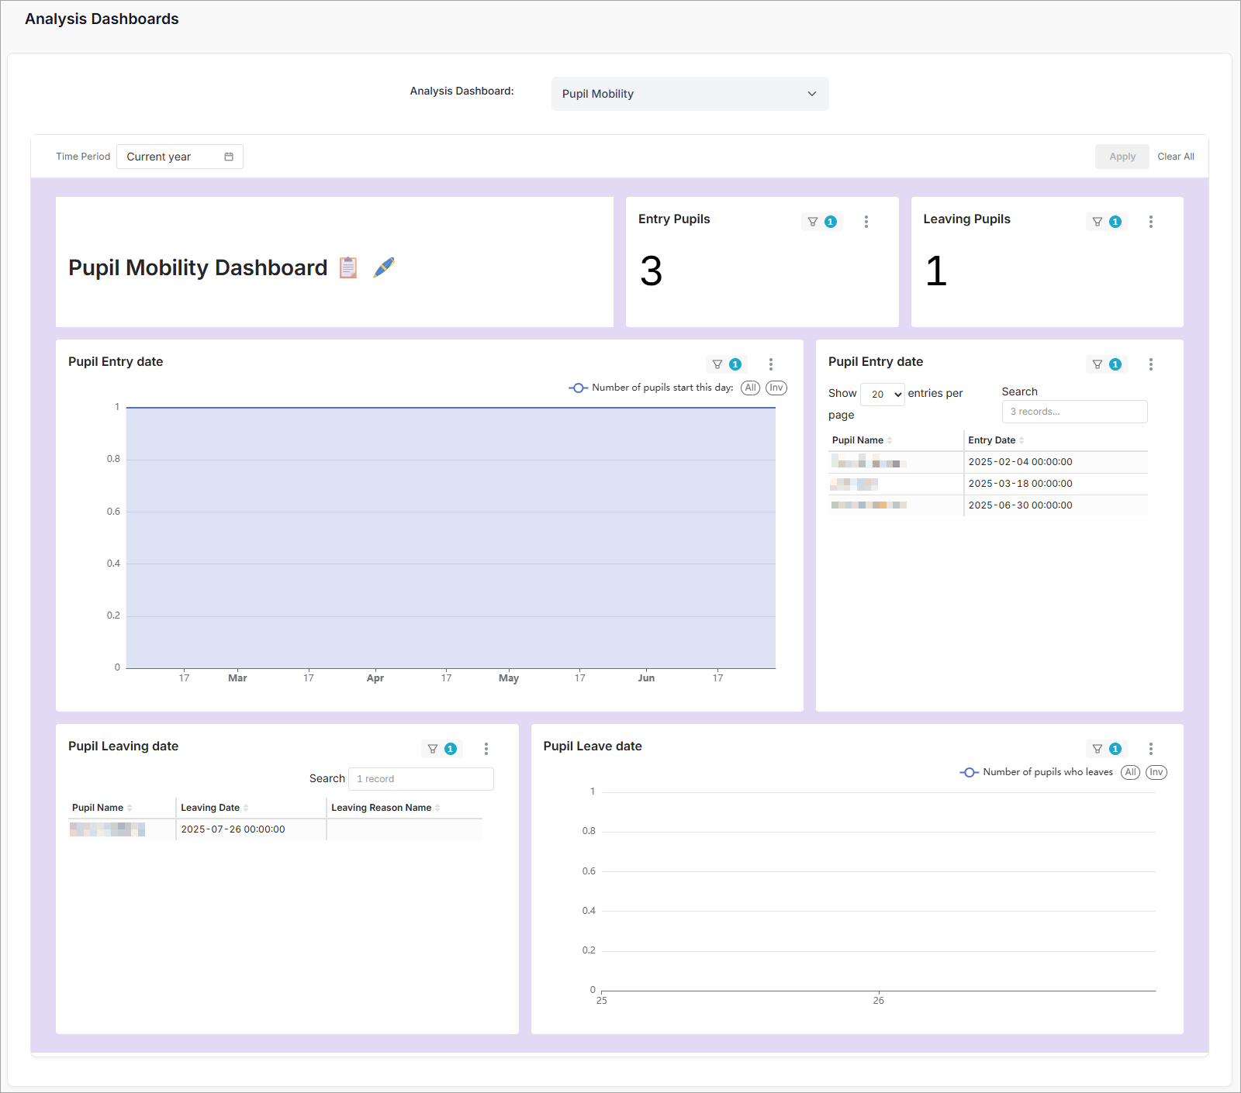The height and width of the screenshot is (1093, 1241).
Task: Open three-dot menu on Leaving Pupils card
Action: (x=1151, y=222)
